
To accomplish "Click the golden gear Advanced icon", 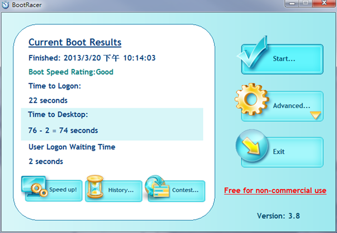I will pyautogui.click(x=252, y=100).
